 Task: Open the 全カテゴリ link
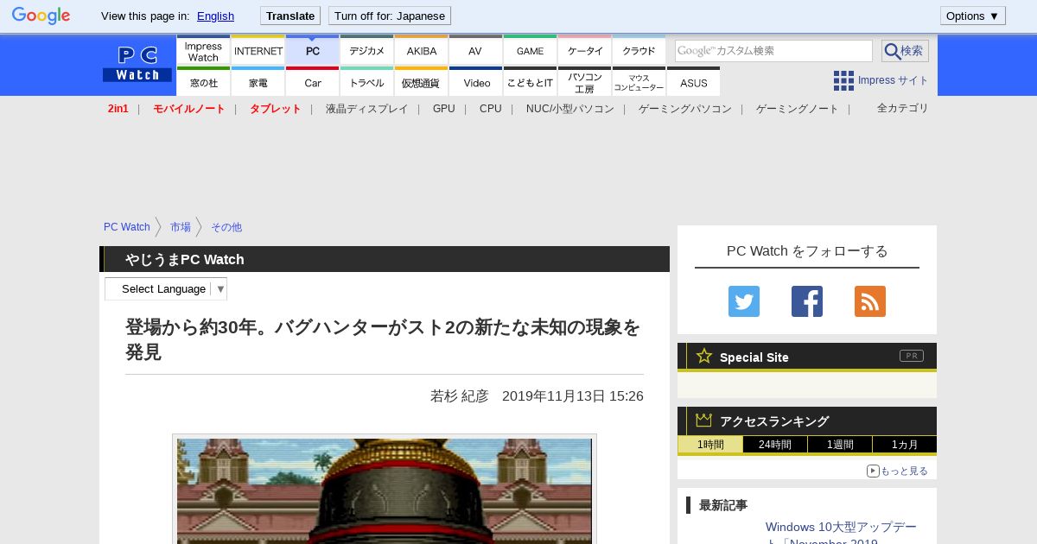[x=903, y=108]
